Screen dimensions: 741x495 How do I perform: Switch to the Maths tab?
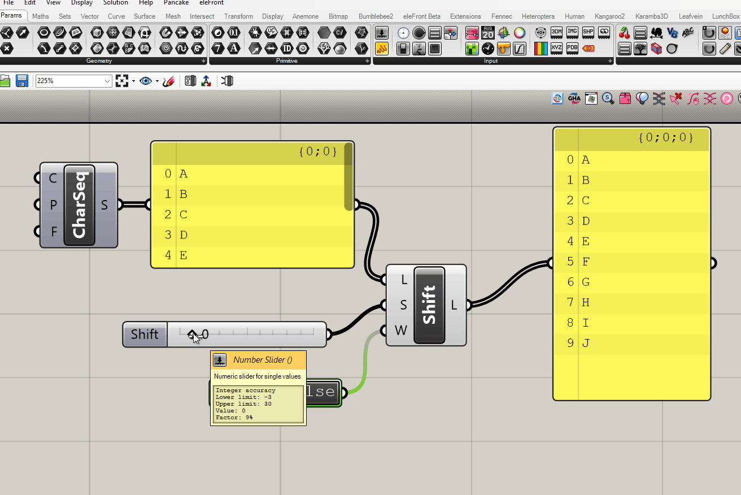point(40,16)
